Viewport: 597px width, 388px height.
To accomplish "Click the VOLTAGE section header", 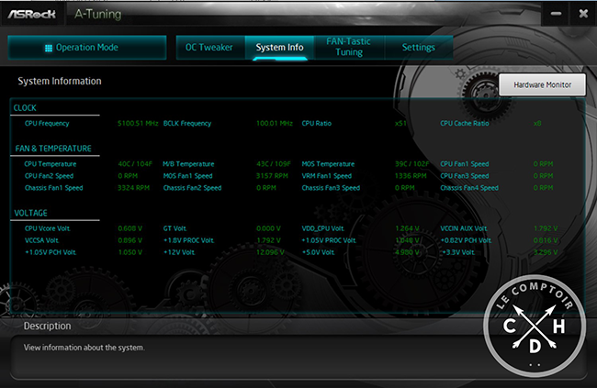I will pos(30,213).
